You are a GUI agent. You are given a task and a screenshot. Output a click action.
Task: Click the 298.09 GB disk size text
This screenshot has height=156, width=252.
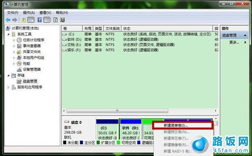tap(73, 132)
